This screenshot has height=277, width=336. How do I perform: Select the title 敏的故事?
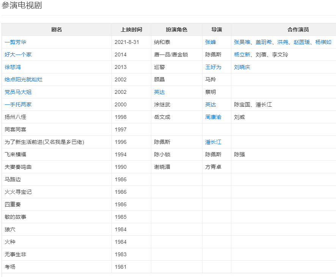tap(16, 217)
